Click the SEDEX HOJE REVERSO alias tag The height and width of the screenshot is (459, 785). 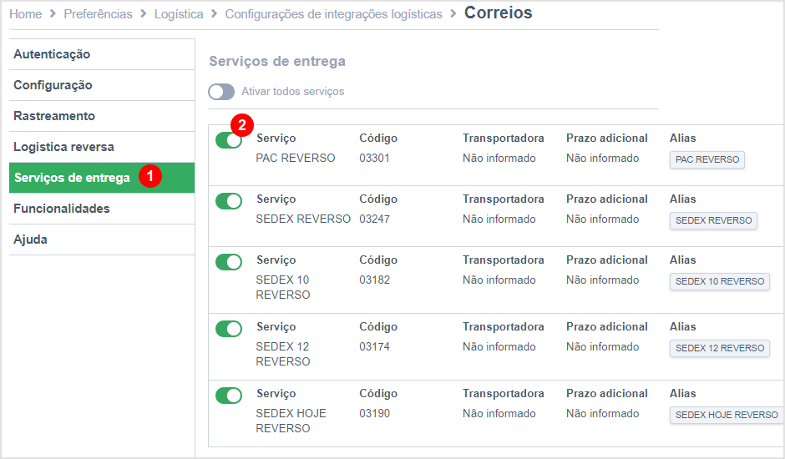click(727, 415)
